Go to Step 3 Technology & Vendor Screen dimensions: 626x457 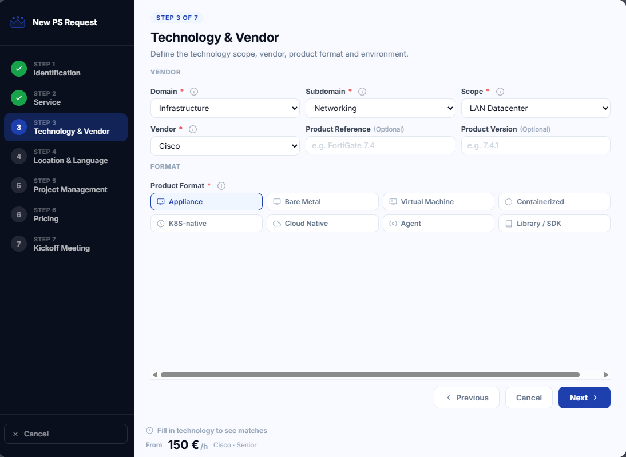[66, 127]
